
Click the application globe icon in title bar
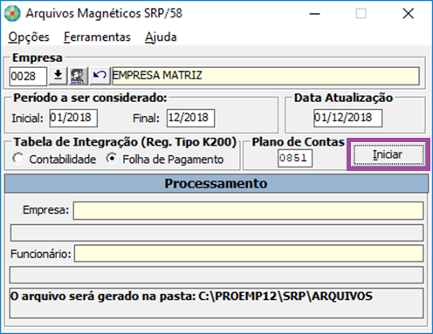point(12,13)
